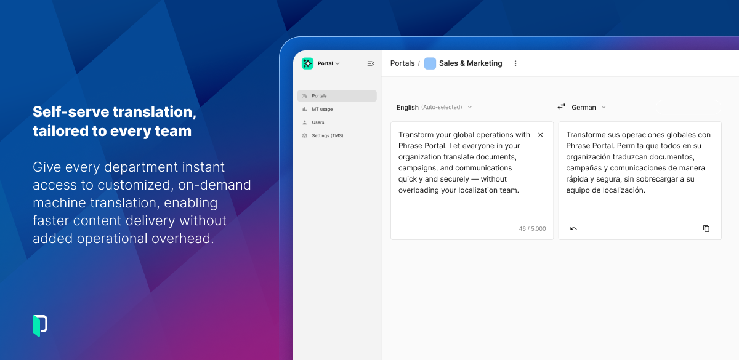Viewport: 739px width, 360px height.
Task: Open the Portal workspace dropdown
Action: click(329, 63)
